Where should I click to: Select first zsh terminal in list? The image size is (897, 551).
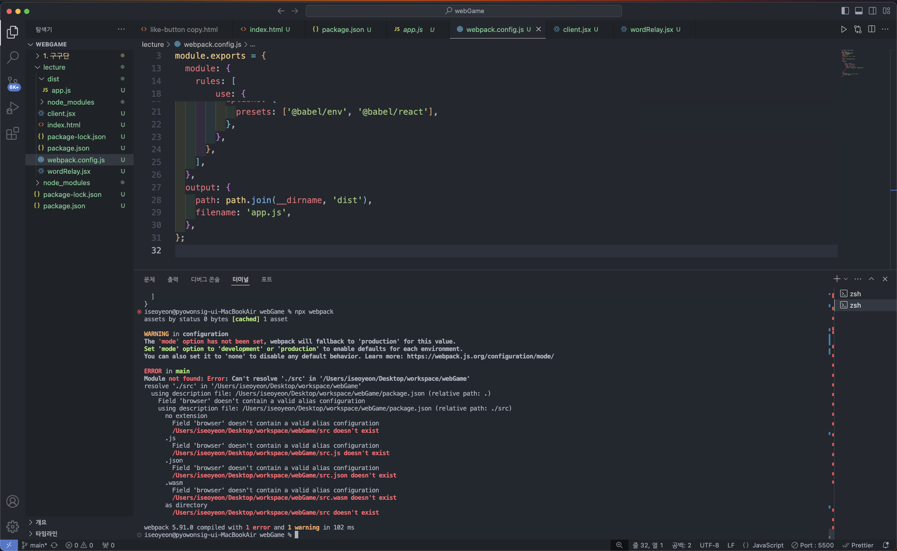865,294
